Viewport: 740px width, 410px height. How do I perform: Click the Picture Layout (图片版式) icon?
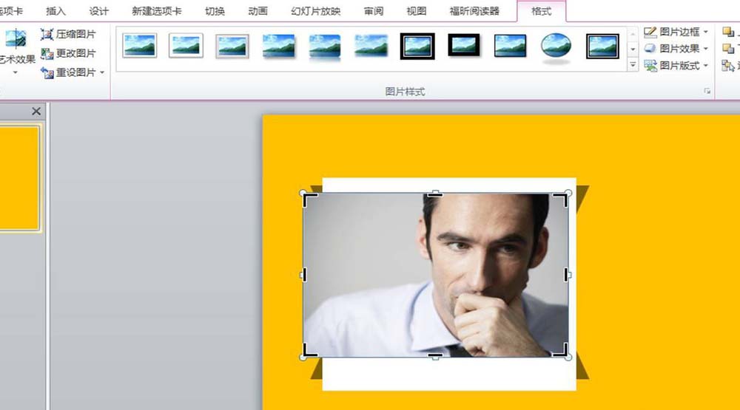[650, 66]
